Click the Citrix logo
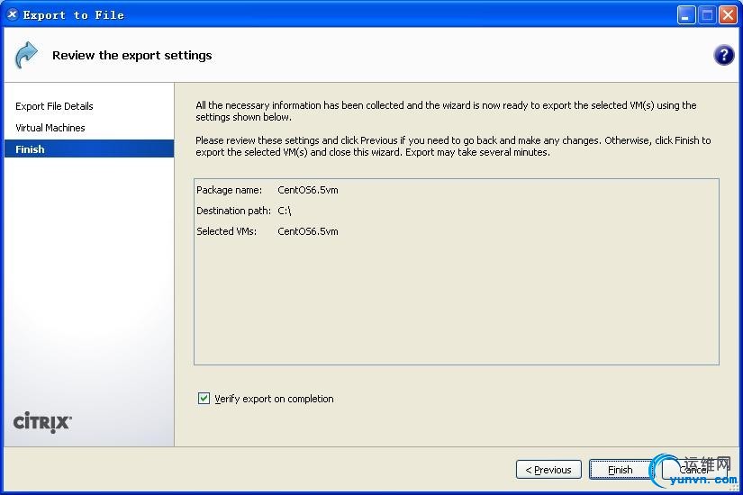743x495 pixels. coord(42,422)
